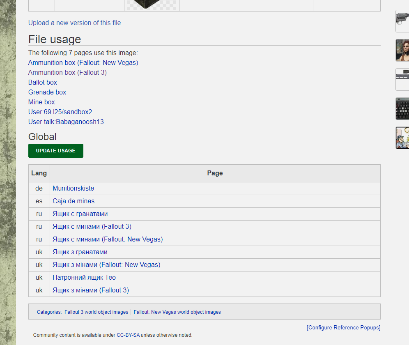Open User:69.l25/sandbox2 link
Screen dimensions: 409x345
pos(60,112)
